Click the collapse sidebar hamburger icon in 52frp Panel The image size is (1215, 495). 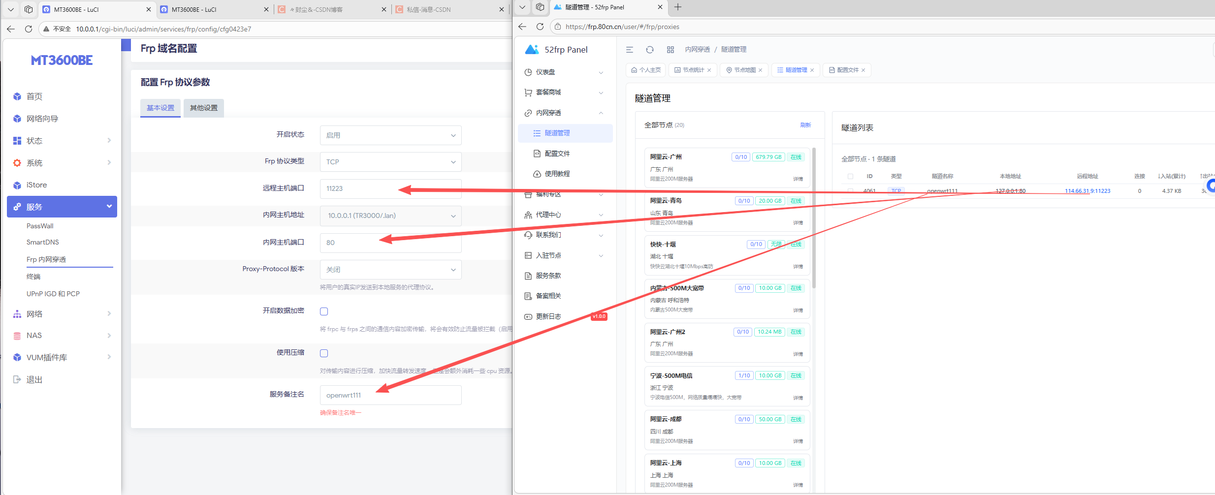point(629,50)
